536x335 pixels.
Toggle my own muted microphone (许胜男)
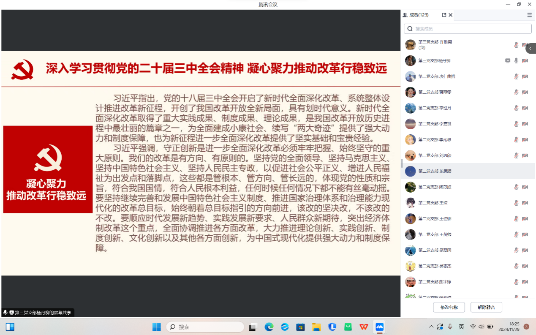click(x=516, y=45)
